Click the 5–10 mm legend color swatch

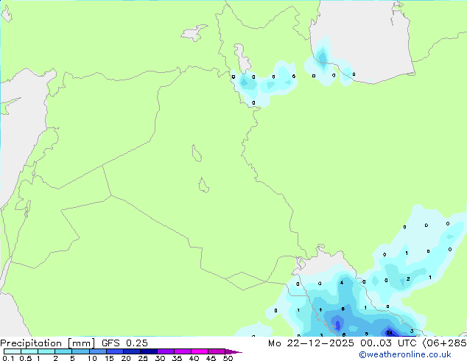point(81,351)
